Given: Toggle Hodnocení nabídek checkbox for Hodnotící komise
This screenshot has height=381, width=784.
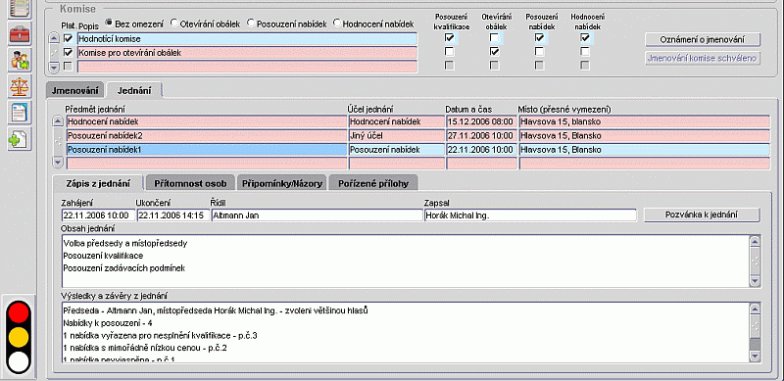Looking at the screenshot, I should point(585,38).
